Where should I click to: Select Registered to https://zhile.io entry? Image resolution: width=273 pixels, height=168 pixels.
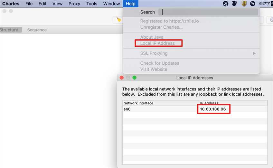[x=169, y=21]
